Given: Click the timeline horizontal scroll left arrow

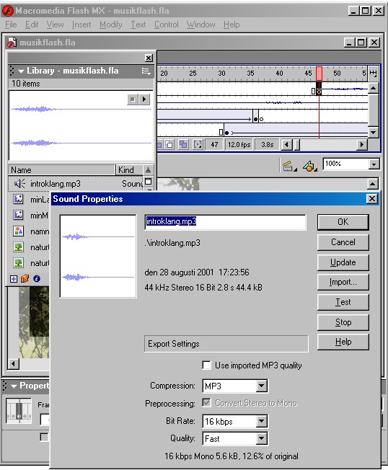Looking at the screenshot, I should click(287, 145).
